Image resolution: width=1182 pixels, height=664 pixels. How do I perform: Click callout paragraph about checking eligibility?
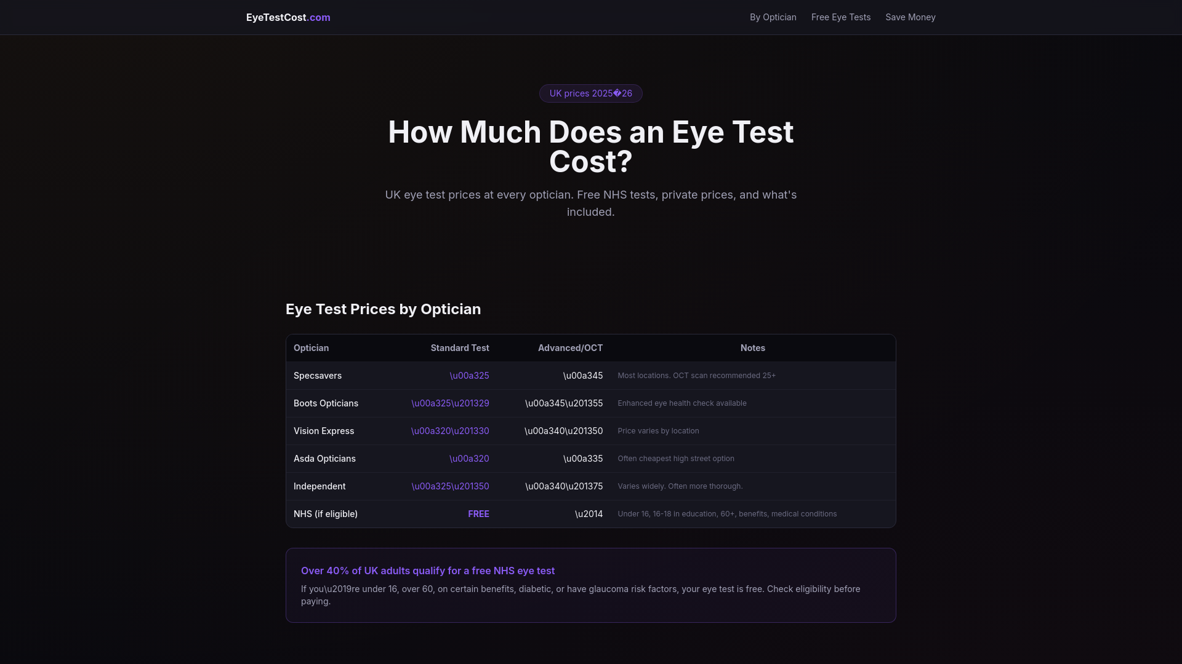coord(581,595)
